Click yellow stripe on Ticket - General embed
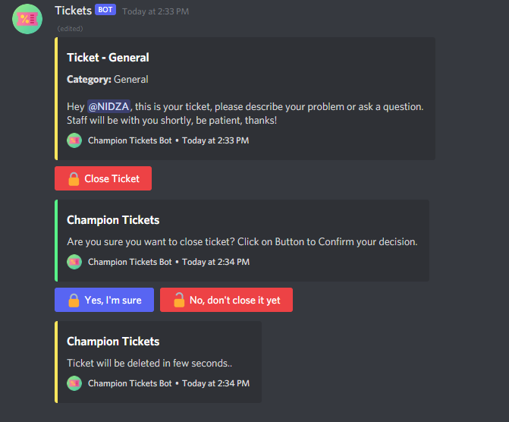 pos(56,99)
